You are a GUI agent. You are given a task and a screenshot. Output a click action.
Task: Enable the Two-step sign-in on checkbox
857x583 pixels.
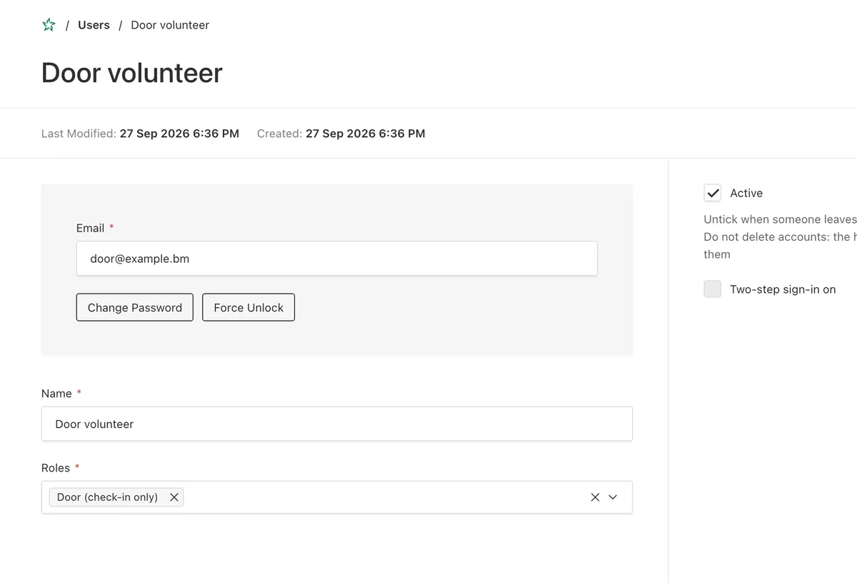(713, 289)
